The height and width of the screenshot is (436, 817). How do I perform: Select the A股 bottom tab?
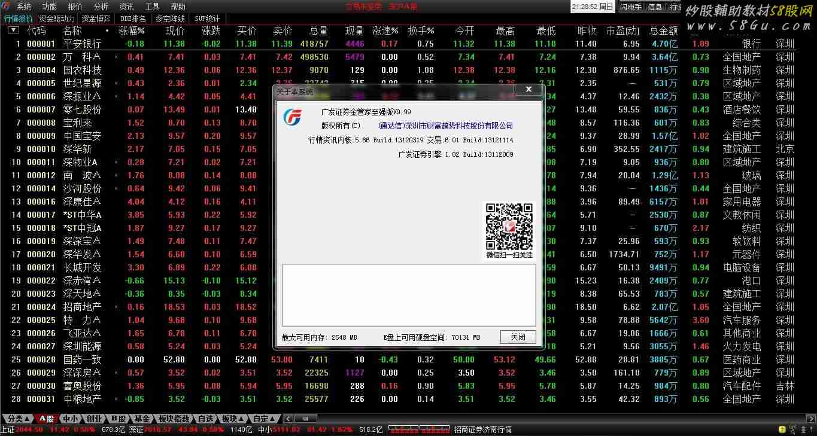pyautogui.click(x=46, y=419)
